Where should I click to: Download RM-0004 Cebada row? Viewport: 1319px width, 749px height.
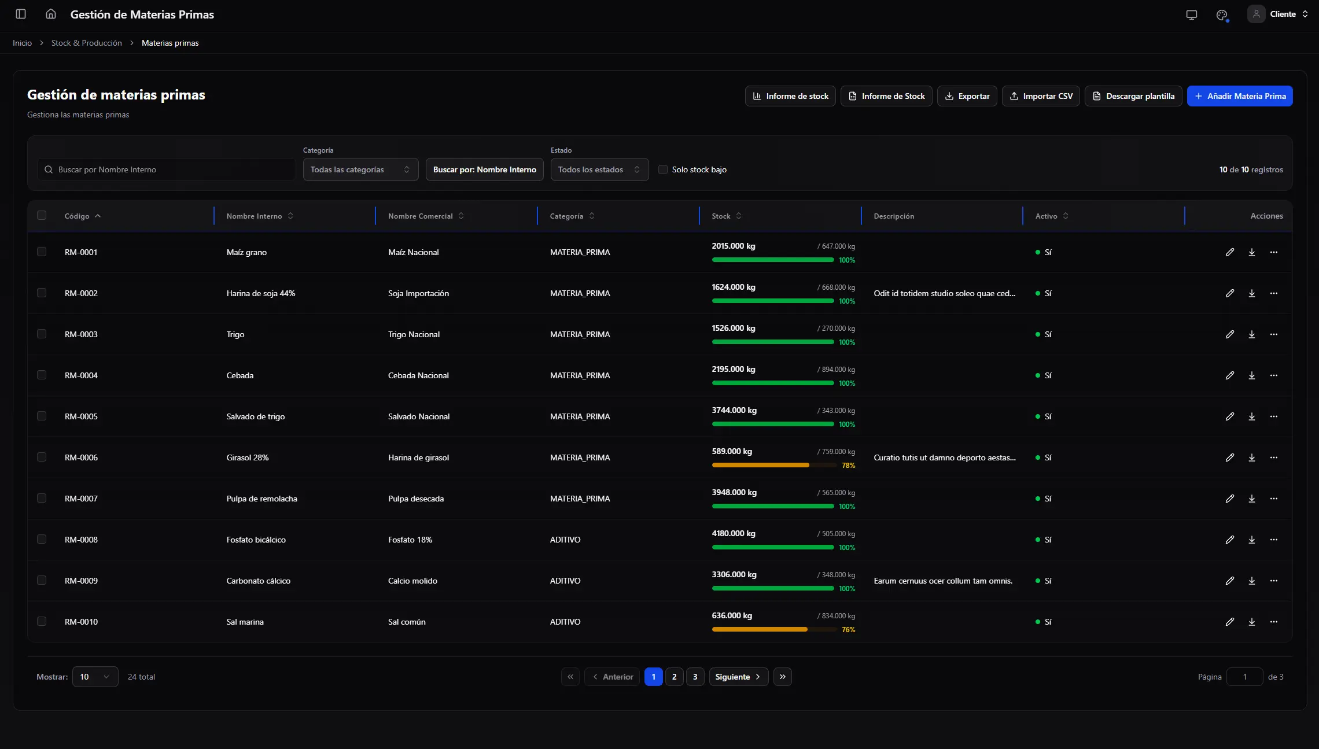point(1252,375)
